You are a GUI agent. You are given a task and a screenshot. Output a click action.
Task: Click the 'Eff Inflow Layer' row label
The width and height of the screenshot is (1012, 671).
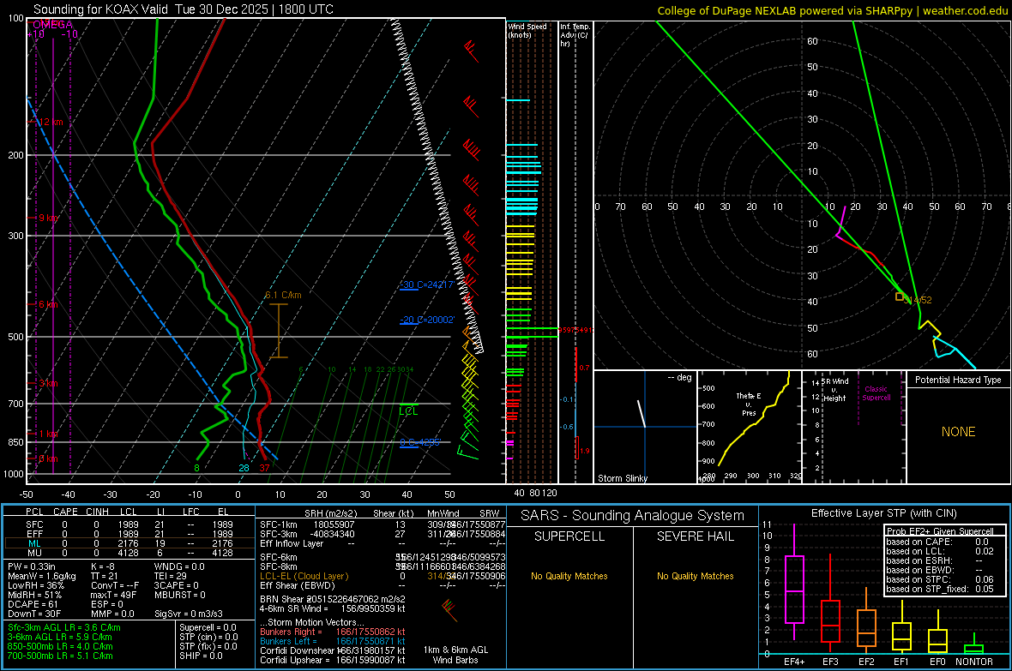(292, 543)
